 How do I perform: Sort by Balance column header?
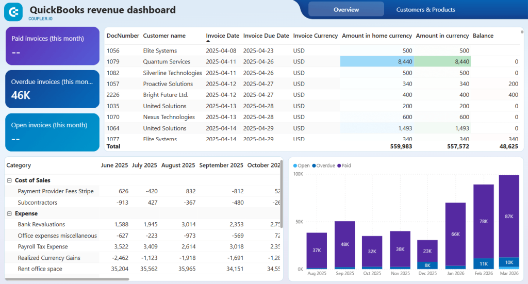[x=483, y=36]
